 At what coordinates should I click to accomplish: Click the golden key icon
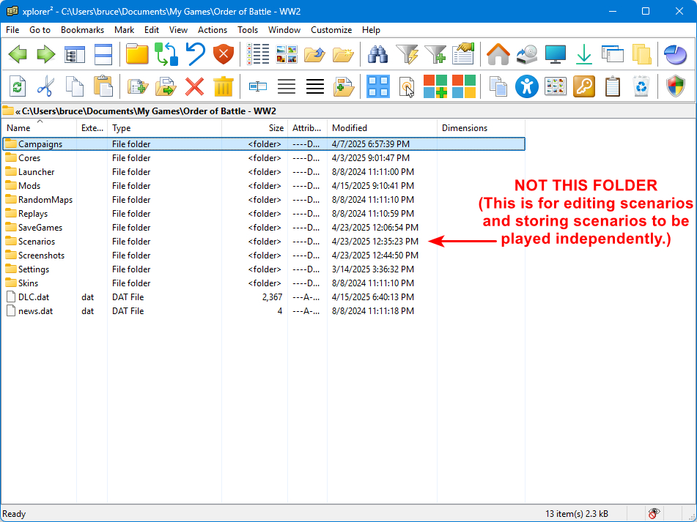(584, 86)
